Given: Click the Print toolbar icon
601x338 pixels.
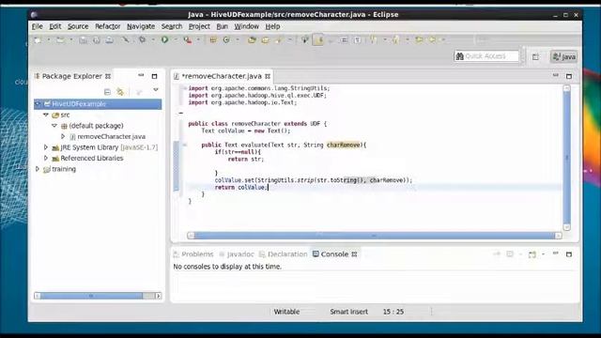Looking at the screenshot, I should [109, 39].
